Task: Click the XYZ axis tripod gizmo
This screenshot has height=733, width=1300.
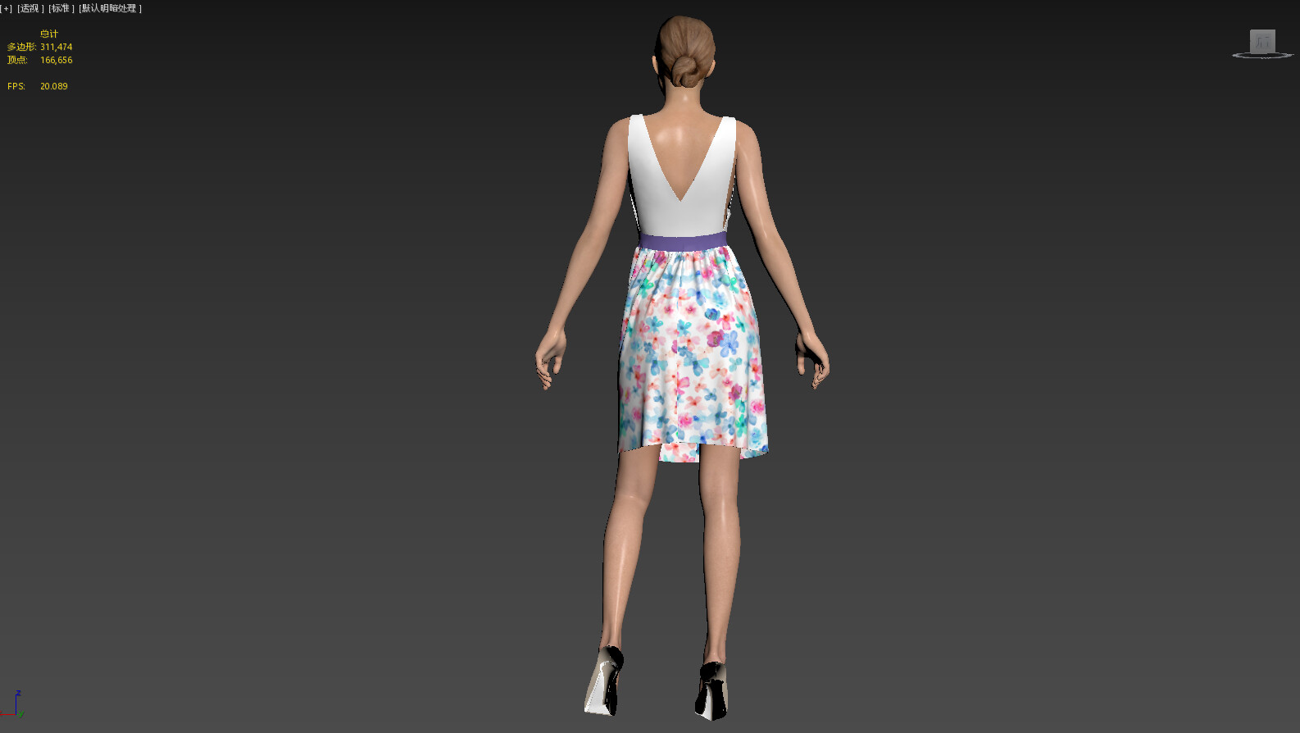Action: [x=14, y=705]
